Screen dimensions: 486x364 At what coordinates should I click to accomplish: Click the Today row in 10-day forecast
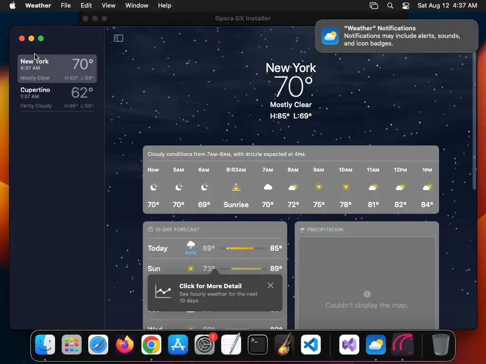tap(215, 248)
